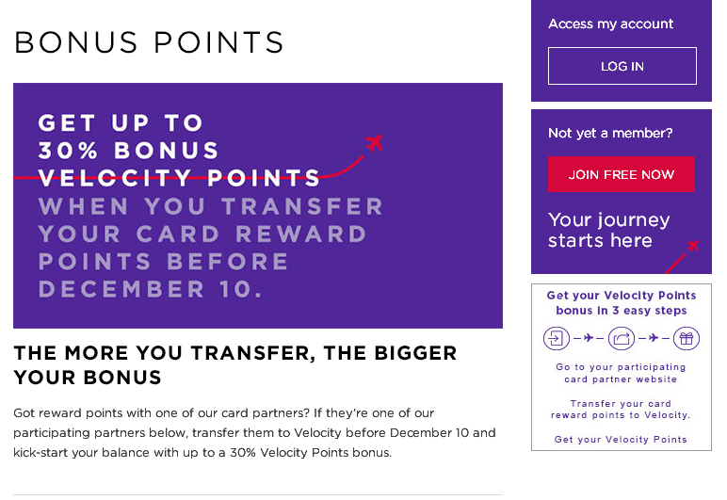Open the 30% bonus Velocity Points banner

click(258, 206)
